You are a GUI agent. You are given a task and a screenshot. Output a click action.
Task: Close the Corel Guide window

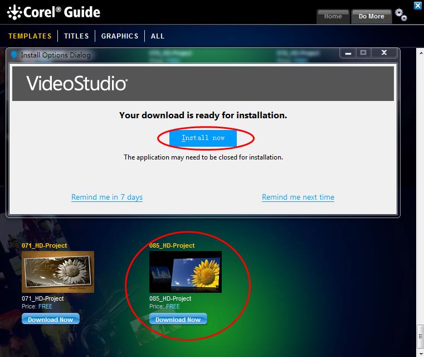(x=418, y=6)
